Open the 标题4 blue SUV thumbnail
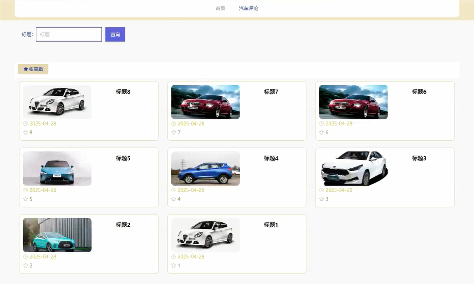 coord(205,168)
